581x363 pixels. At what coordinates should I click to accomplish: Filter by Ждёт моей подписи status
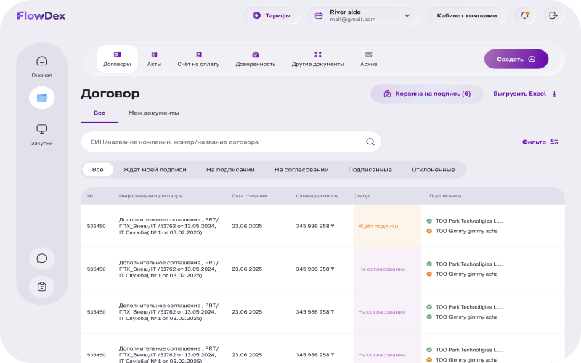(x=155, y=169)
